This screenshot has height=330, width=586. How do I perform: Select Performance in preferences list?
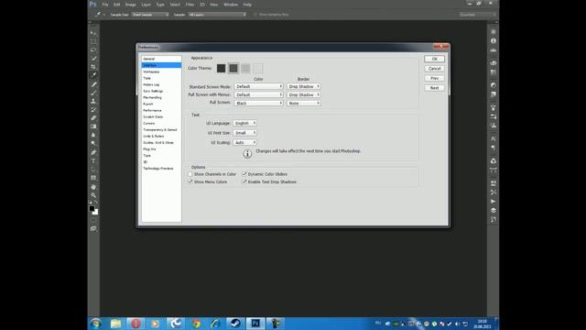coord(161,110)
